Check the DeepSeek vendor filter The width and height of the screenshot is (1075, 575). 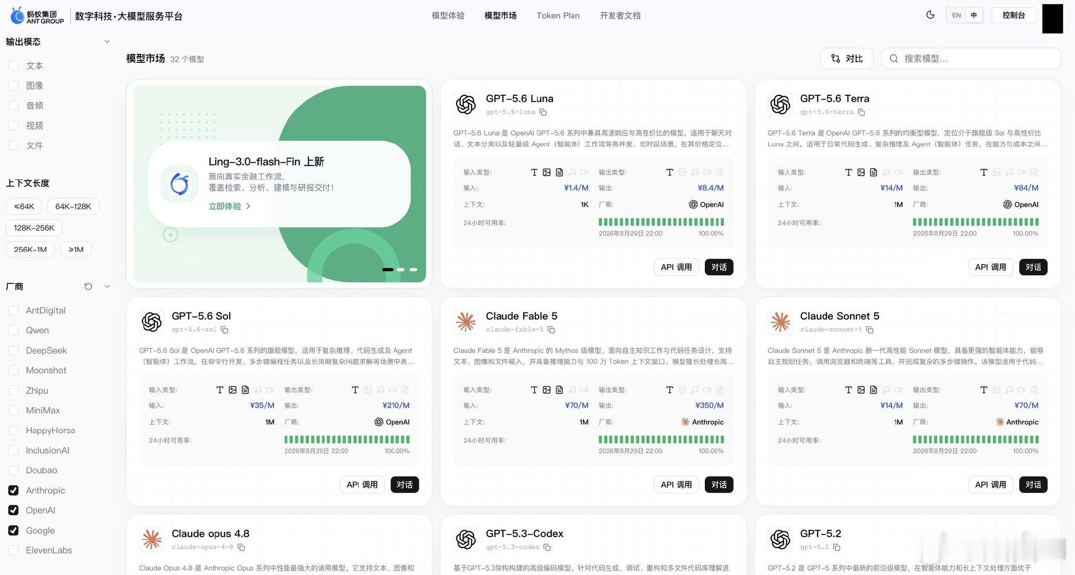coord(14,350)
